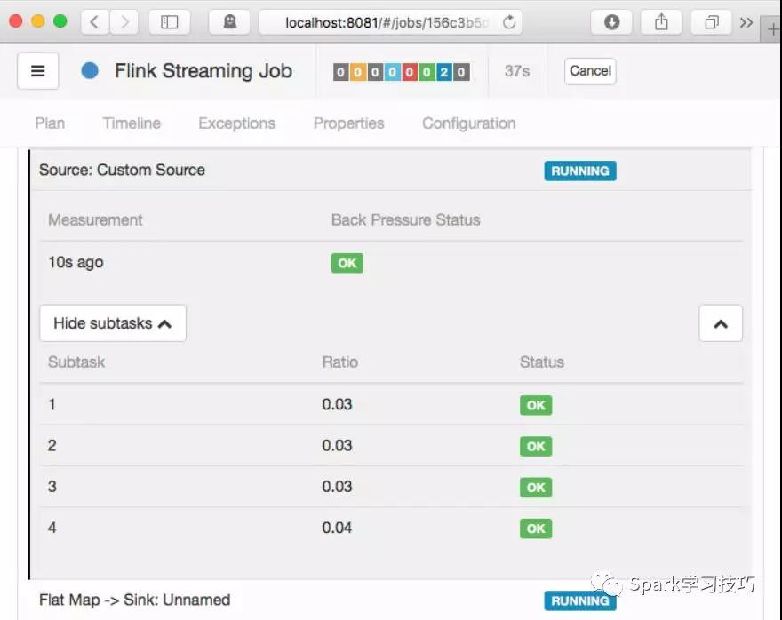Click the RUNNING badge for Custom Source
Viewport: 782px width, 620px height.
(x=580, y=171)
